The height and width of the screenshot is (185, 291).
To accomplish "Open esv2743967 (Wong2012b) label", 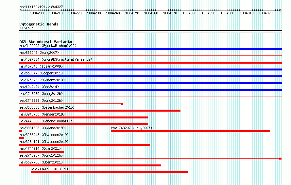I will pyautogui.click(x=41, y=155).
